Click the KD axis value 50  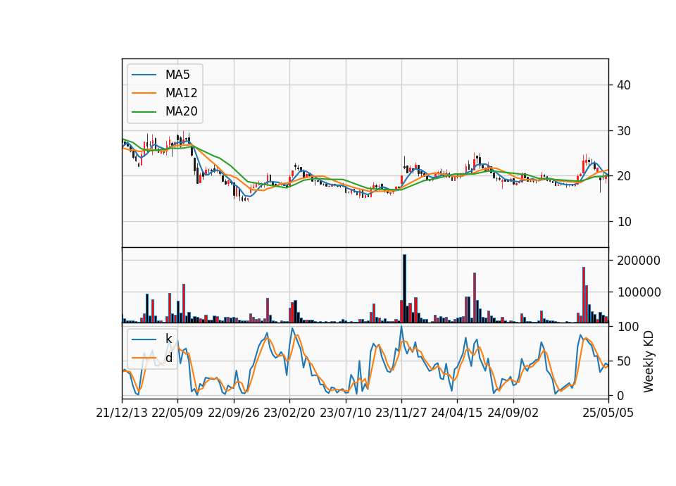tap(624, 361)
